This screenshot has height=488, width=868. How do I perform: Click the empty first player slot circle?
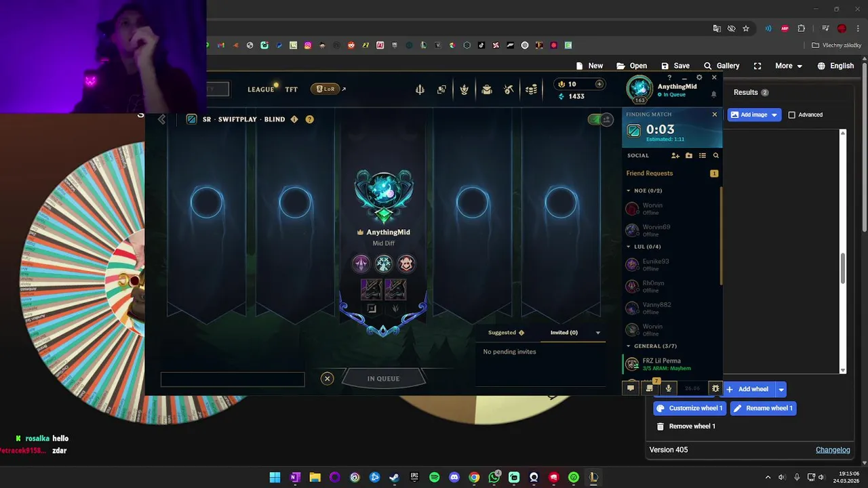click(206, 203)
